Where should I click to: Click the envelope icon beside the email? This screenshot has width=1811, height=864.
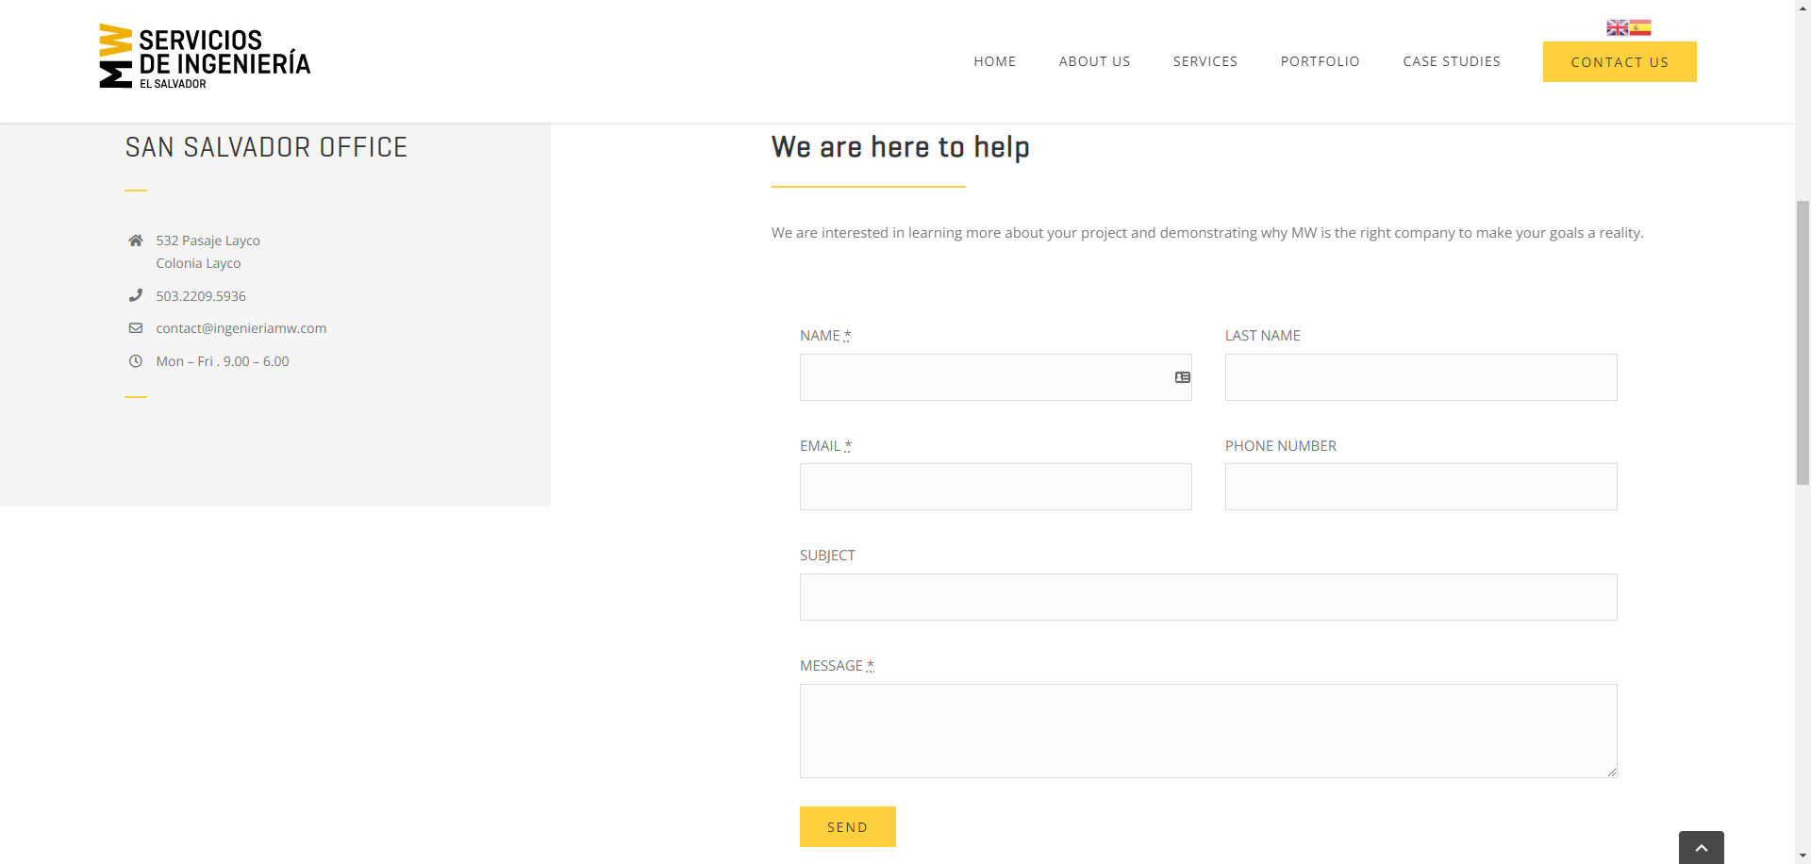136,328
